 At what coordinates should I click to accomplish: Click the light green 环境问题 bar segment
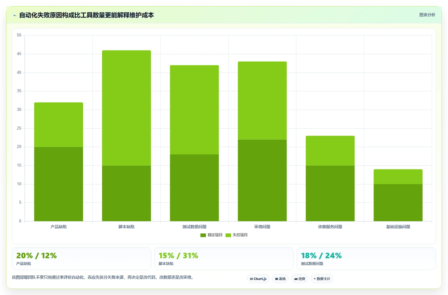tap(262, 100)
